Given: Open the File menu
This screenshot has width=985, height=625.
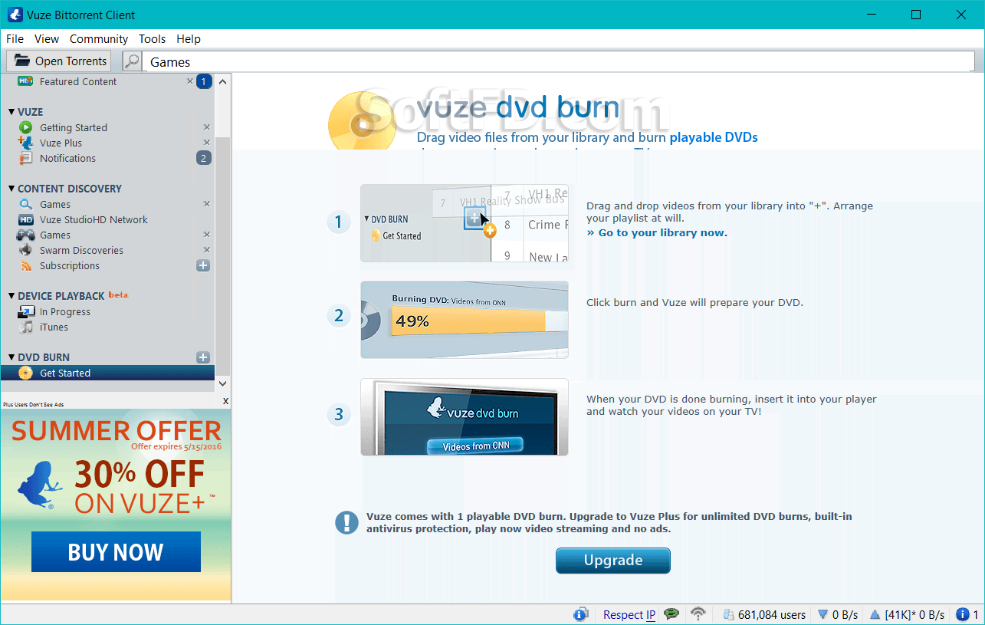Looking at the screenshot, I should coord(15,38).
